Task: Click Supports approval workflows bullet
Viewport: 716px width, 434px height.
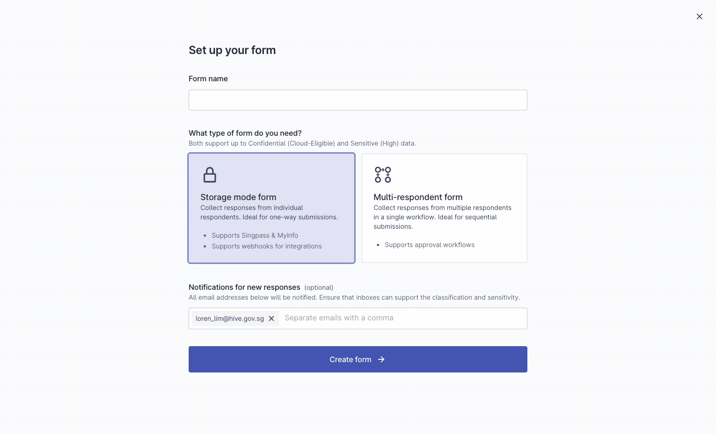Action: tap(430, 245)
